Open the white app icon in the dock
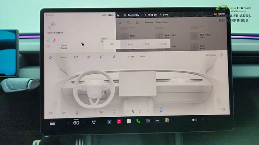 click(129, 121)
